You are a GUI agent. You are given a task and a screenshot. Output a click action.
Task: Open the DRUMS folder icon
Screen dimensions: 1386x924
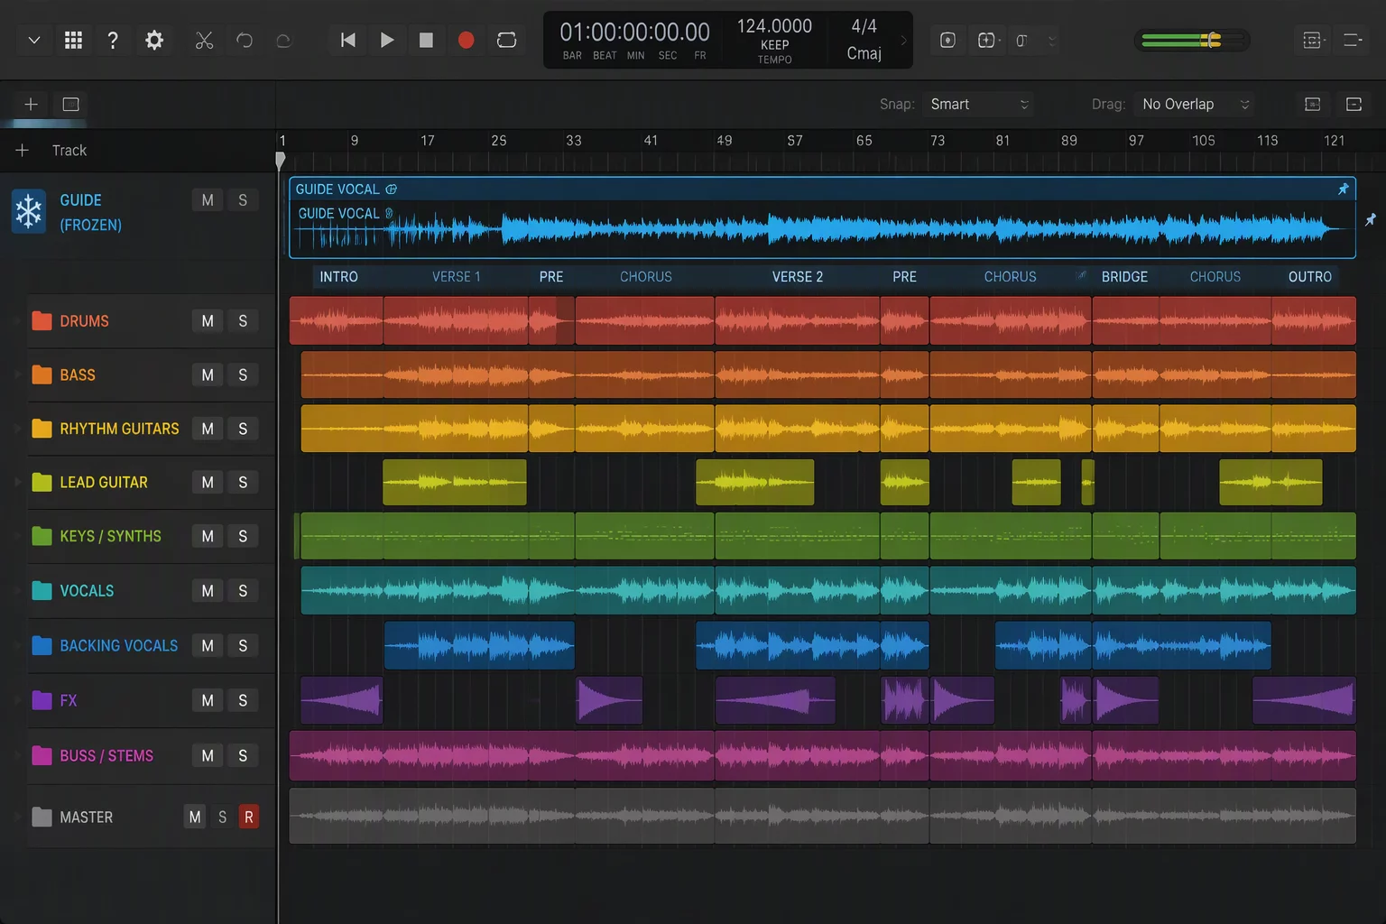point(42,320)
